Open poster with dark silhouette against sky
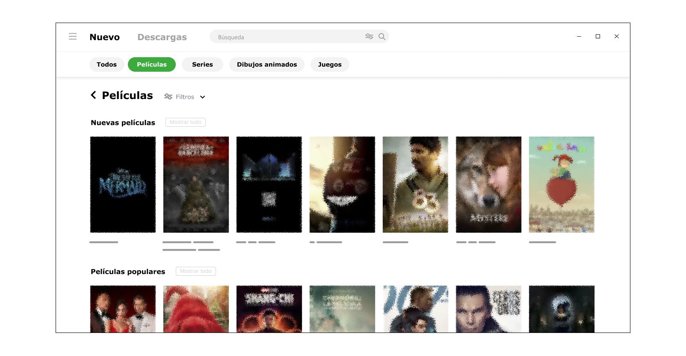 [x=342, y=184]
